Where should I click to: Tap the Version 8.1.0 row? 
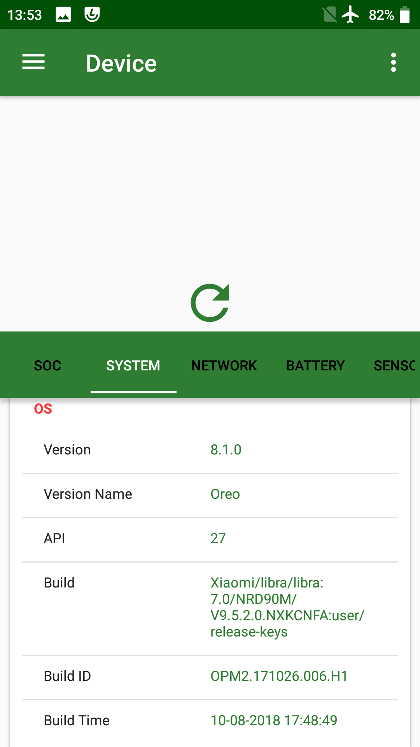pos(210,450)
